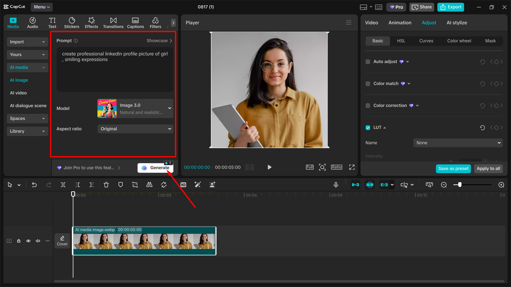Viewport: 511px width, 287px height.
Task: Select the Curves adjustment tab
Action: pos(426,41)
